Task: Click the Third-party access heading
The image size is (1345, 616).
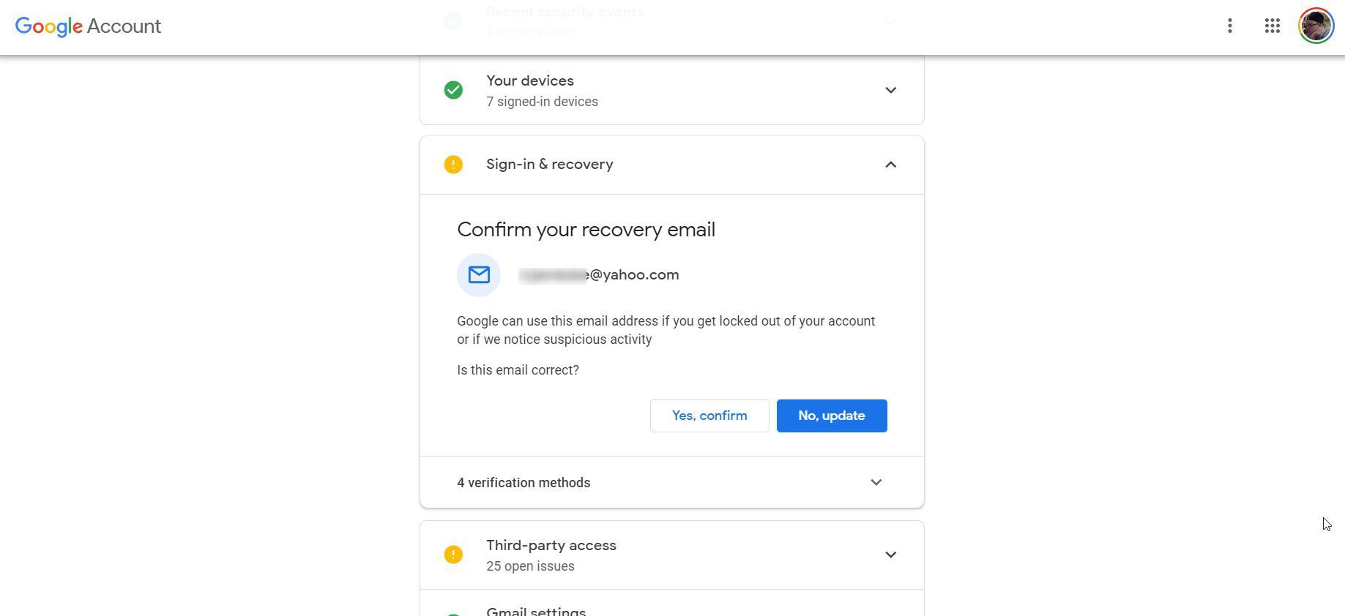Action: (x=551, y=546)
